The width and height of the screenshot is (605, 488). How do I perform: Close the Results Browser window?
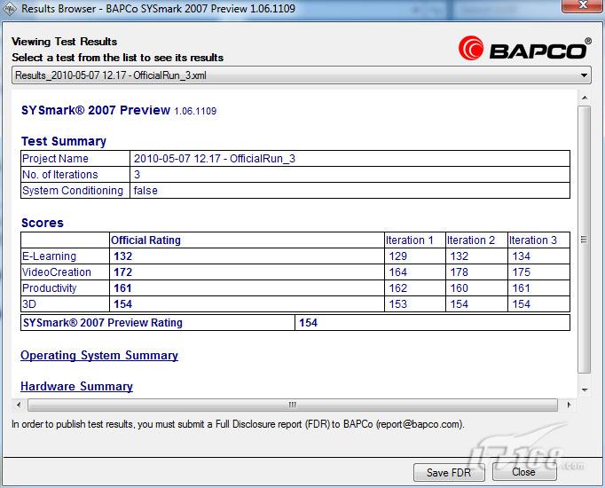point(583,5)
